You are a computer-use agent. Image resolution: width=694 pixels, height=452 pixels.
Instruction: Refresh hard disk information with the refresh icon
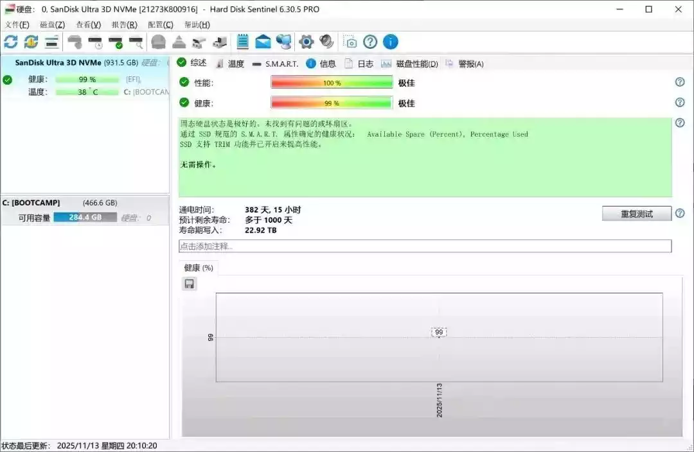(10, 42)
